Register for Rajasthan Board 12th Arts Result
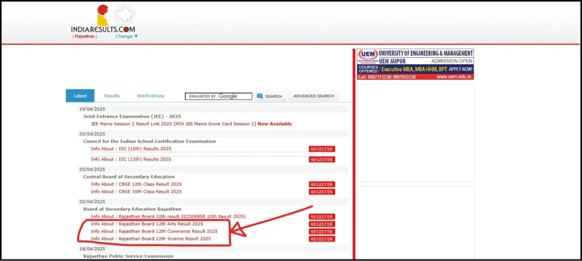Screen dimensions: 582x261 pyautogui.click(x=322, y=224)
